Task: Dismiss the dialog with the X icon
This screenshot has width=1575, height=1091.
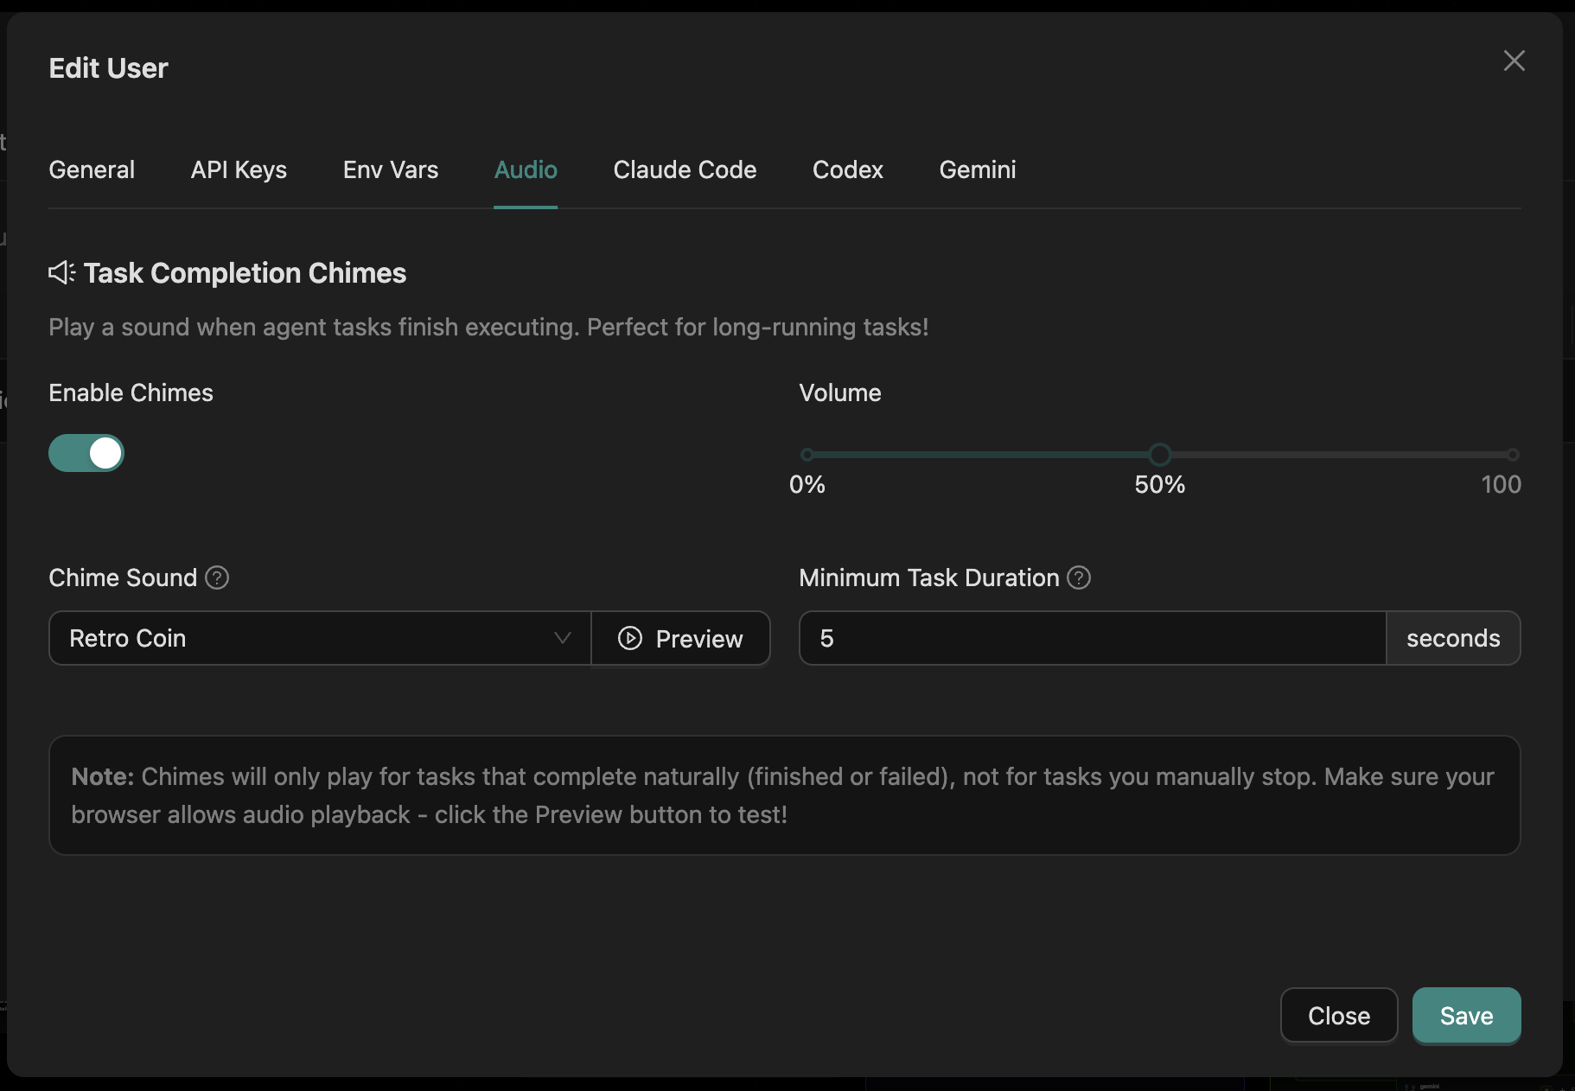Action: 1514,61
